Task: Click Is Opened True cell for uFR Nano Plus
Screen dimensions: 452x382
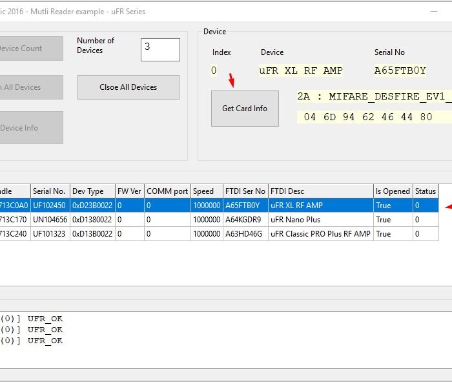Action: point(393,220)
